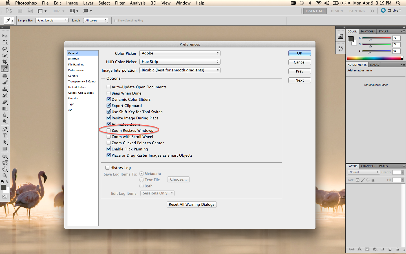Open the Image Interpolation dropdown
The width and height of the screenshot is (406, 254).
click(180, 70)
